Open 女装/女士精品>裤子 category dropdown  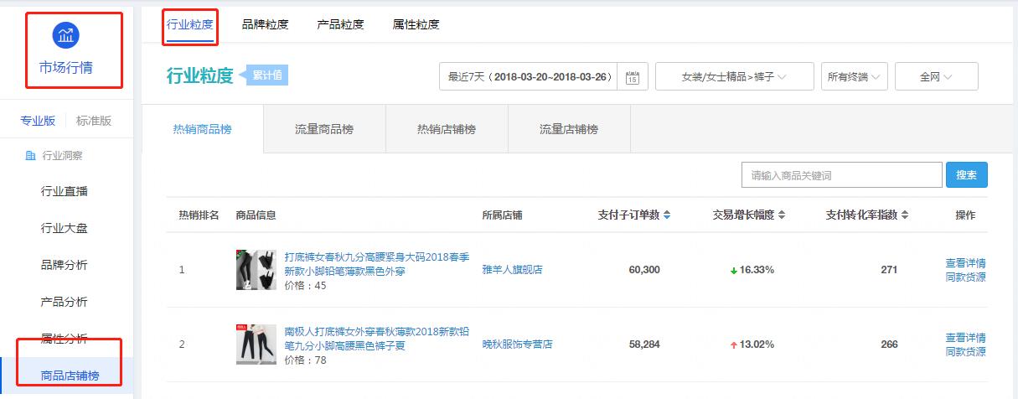pyautogui.click(x=735, y=76)
